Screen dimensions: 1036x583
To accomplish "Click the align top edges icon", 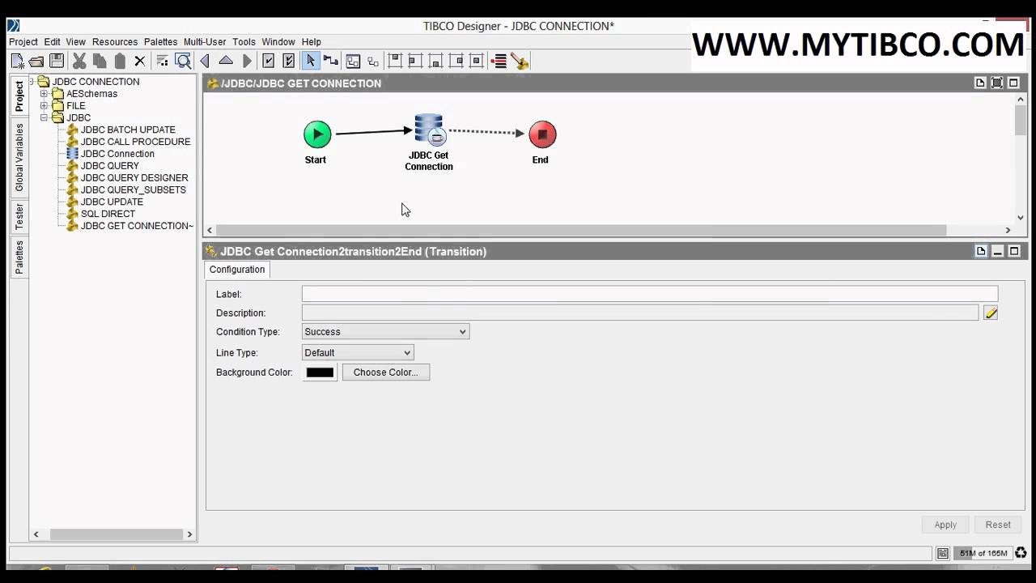I will coord(395,61).
